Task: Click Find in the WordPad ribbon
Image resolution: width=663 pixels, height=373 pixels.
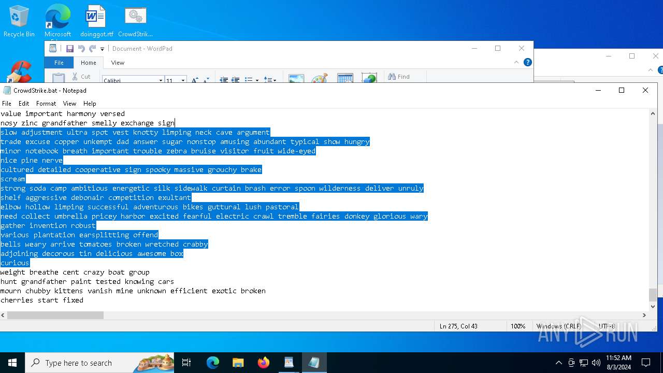Action: [399, 77]
